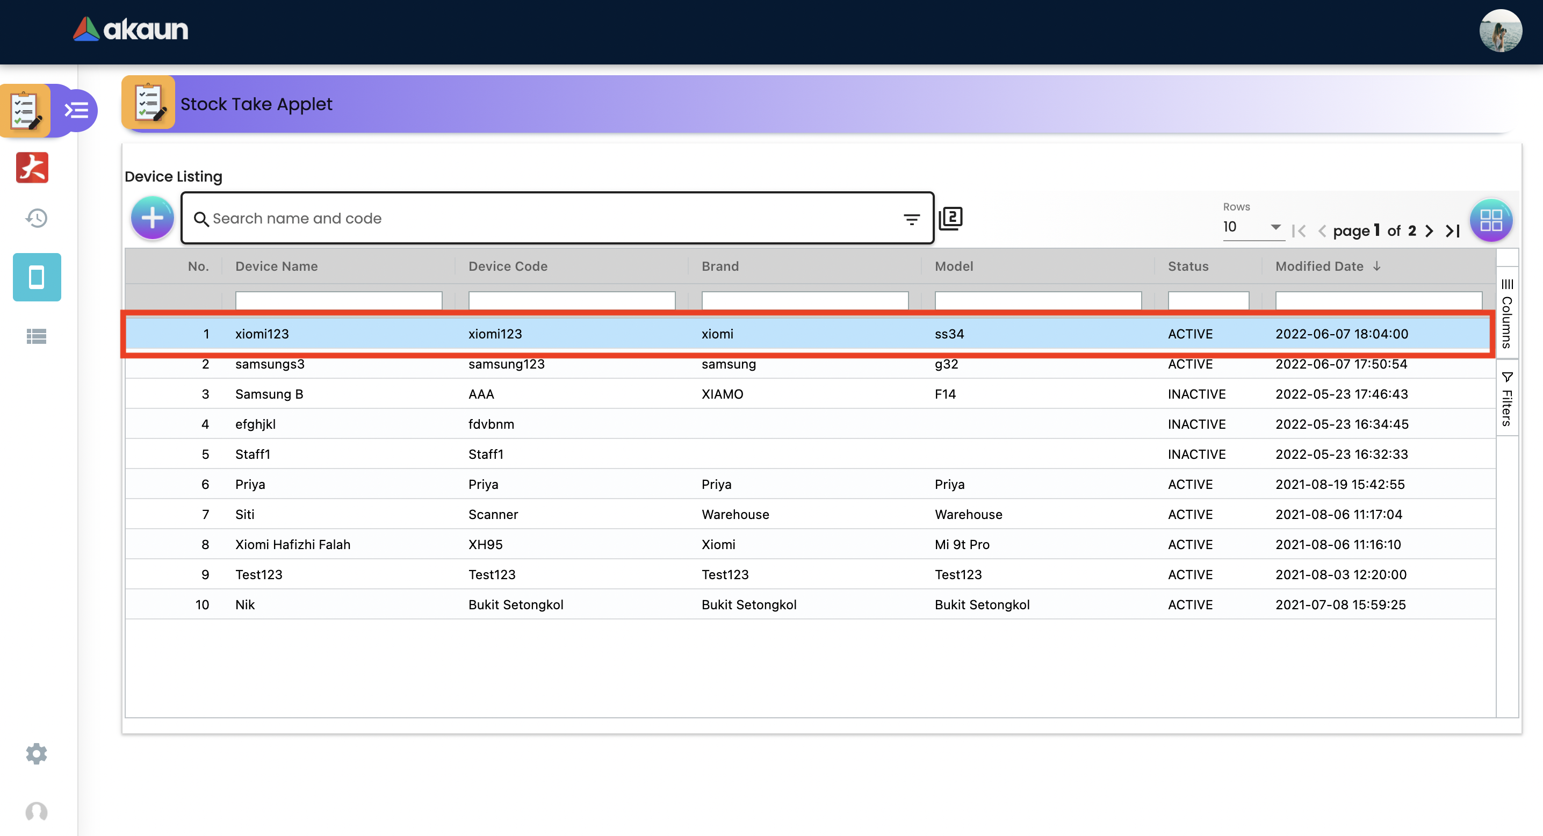Open the grid view apps button
This screenshot has width=1543, height=836.
click(1491, 220)
